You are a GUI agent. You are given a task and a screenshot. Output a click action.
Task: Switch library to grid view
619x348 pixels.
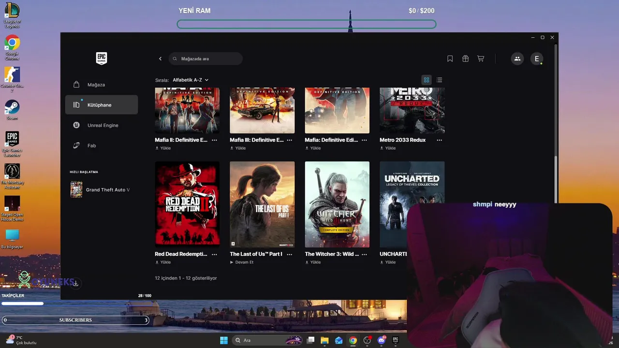(x=427, y=80)
